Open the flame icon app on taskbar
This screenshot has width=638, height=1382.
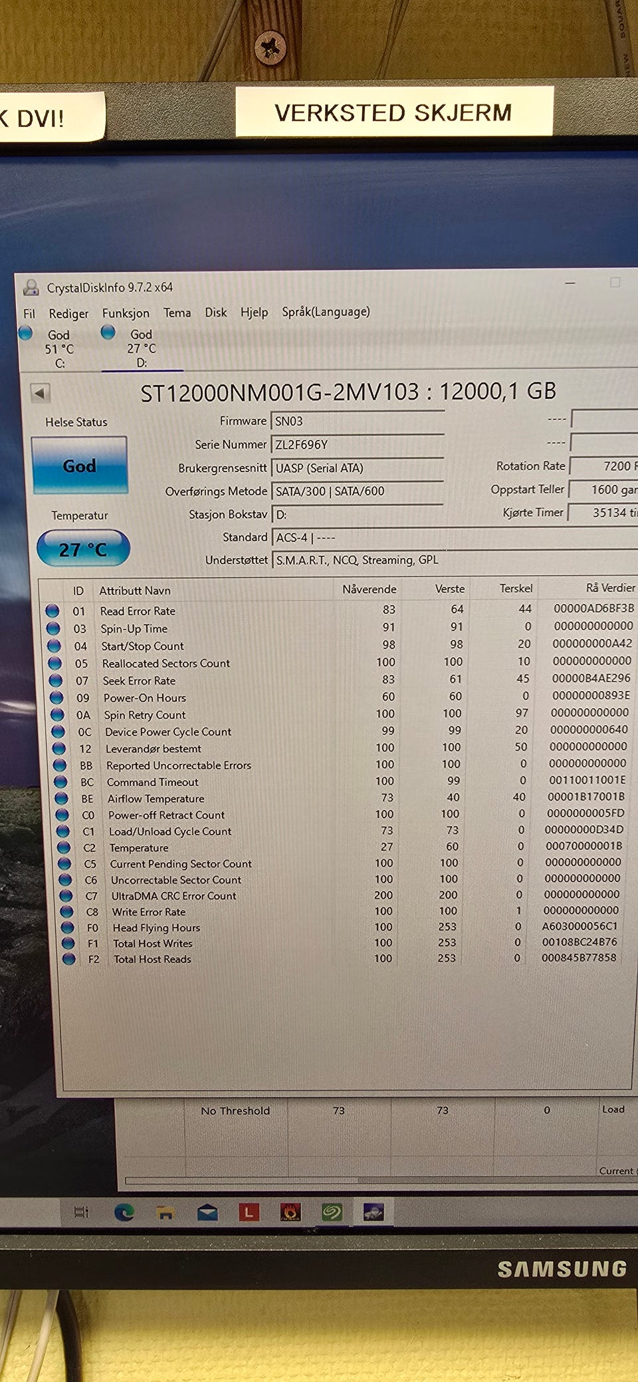click(290, 1212)
